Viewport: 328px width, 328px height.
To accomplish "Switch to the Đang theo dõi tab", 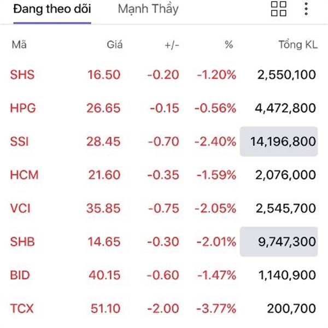I will (52, 9).
